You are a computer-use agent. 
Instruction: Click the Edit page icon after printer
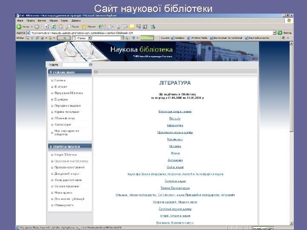125,26
